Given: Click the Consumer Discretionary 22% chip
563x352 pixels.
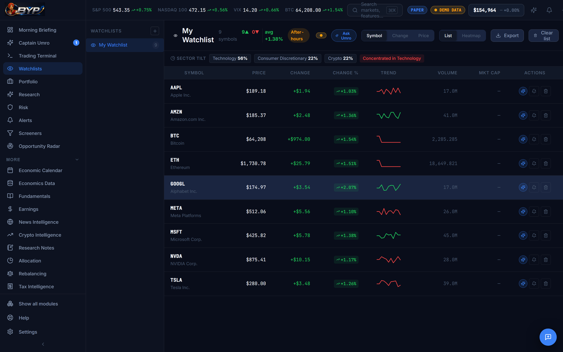Looking at the screenshot, I should coord(287,58).
